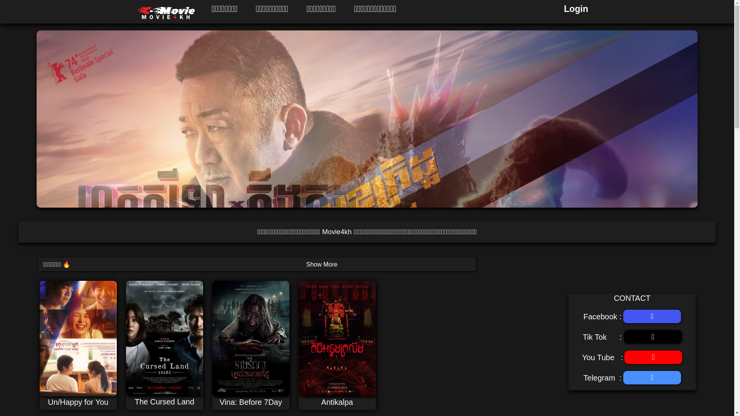Click The Cursed Land title
The width and height of the screenshot is (740, 416).
(165, 402)
